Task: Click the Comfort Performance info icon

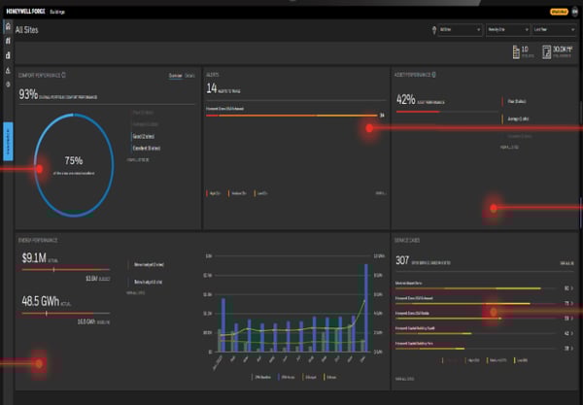Action: click(64, 75)
